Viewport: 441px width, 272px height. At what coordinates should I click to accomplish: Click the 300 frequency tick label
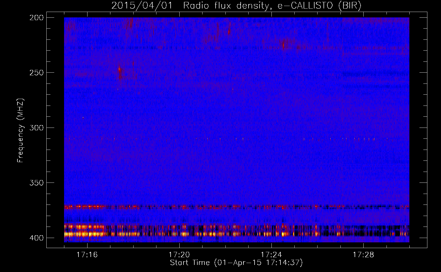tap(37, 128)
